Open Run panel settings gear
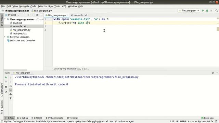219x123 pixels. tap(213, 73)
